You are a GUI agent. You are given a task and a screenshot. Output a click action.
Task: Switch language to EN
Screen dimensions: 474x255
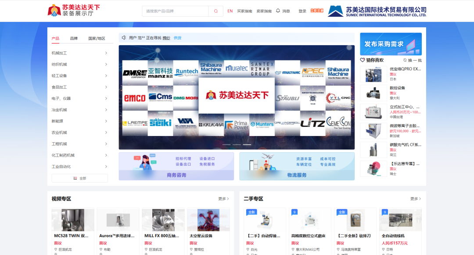(230, 11)
